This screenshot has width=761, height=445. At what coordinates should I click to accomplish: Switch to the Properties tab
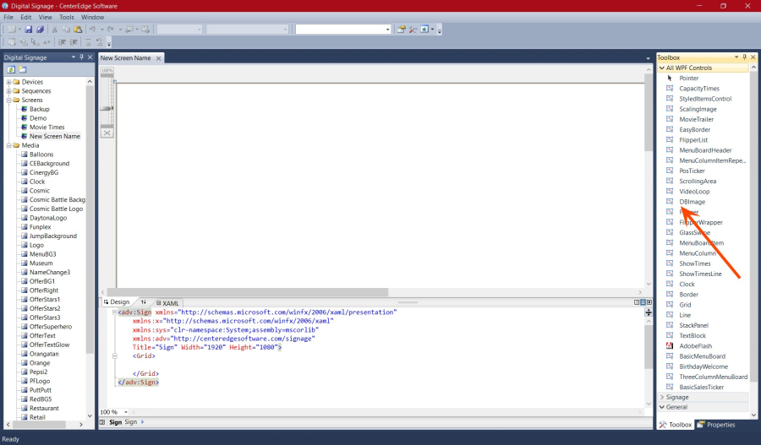pos(715,425)
